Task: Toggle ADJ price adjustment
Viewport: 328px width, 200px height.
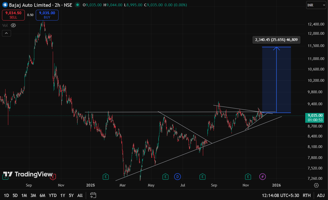Action: point(321,195)
